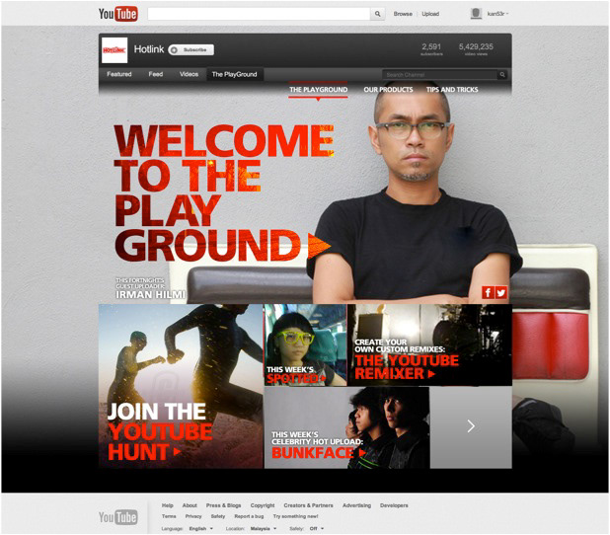Click the next arrow in the grey tile

(471, 426)
